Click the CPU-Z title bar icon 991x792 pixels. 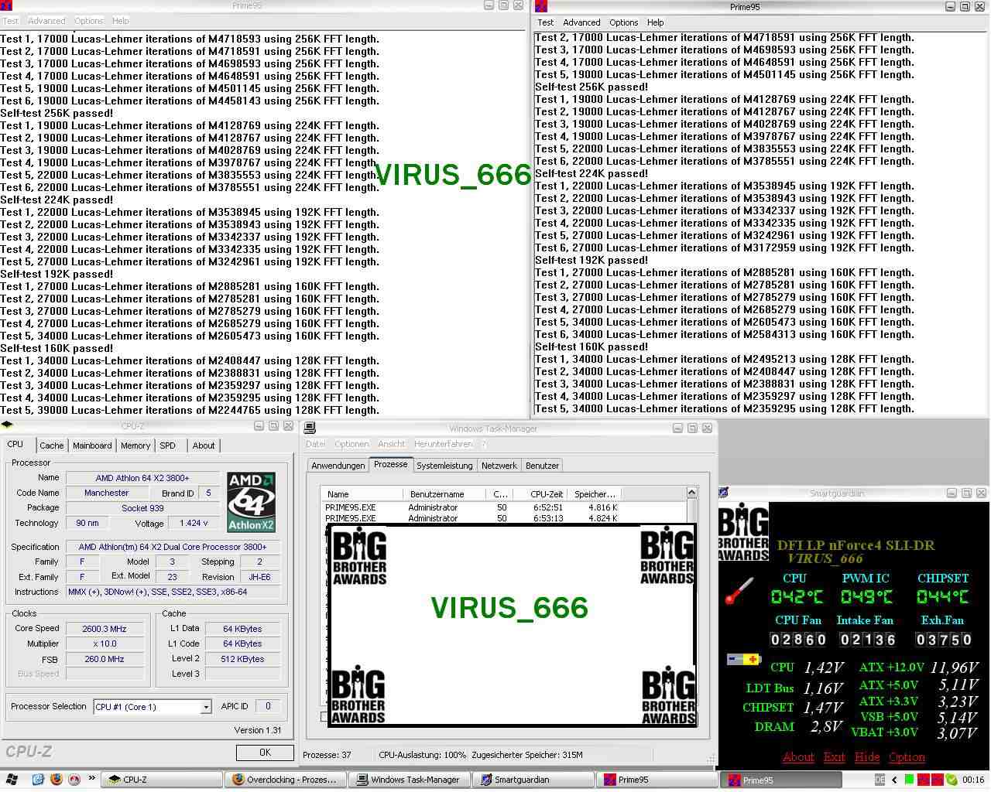click(x=7, y=425)
